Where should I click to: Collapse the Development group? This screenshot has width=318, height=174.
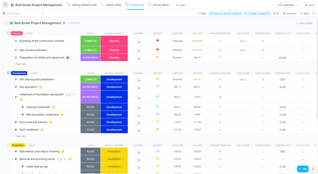point(9,73)
